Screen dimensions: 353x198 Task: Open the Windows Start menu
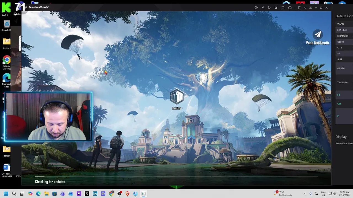click(6, 194)
